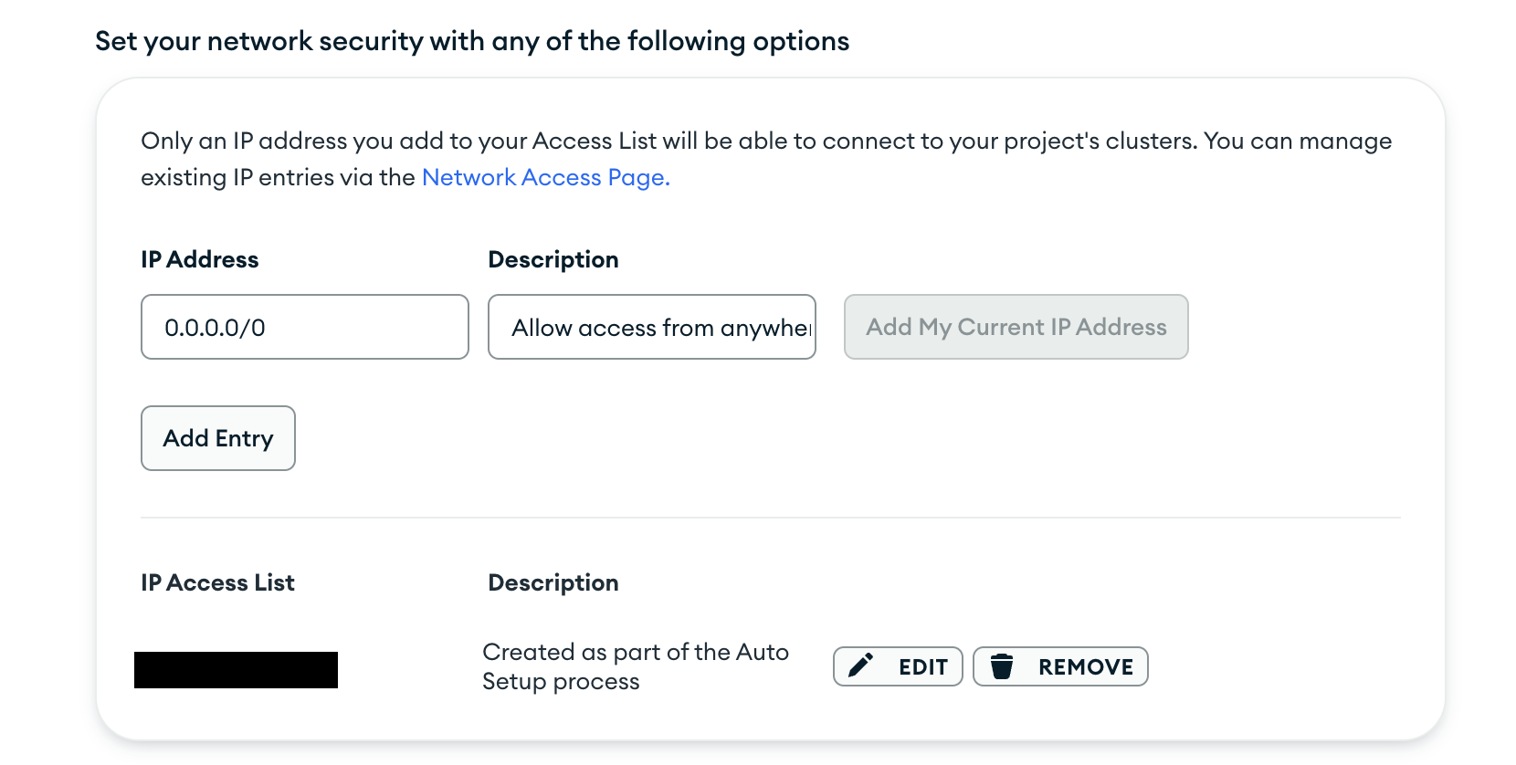Click the trash can icon on REMOVE button
This screenshot has height=765, width=1516.
[1004, 666]
